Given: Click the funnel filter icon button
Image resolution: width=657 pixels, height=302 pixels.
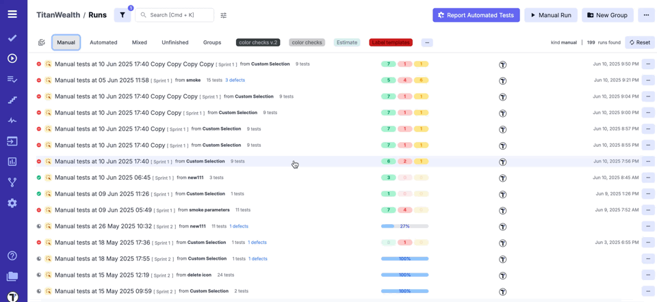Looking at the screenshot, I should (123, 15).
